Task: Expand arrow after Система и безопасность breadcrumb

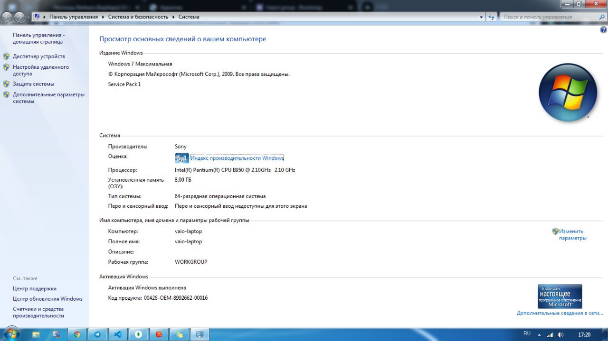Action: (x=173, y=17)
